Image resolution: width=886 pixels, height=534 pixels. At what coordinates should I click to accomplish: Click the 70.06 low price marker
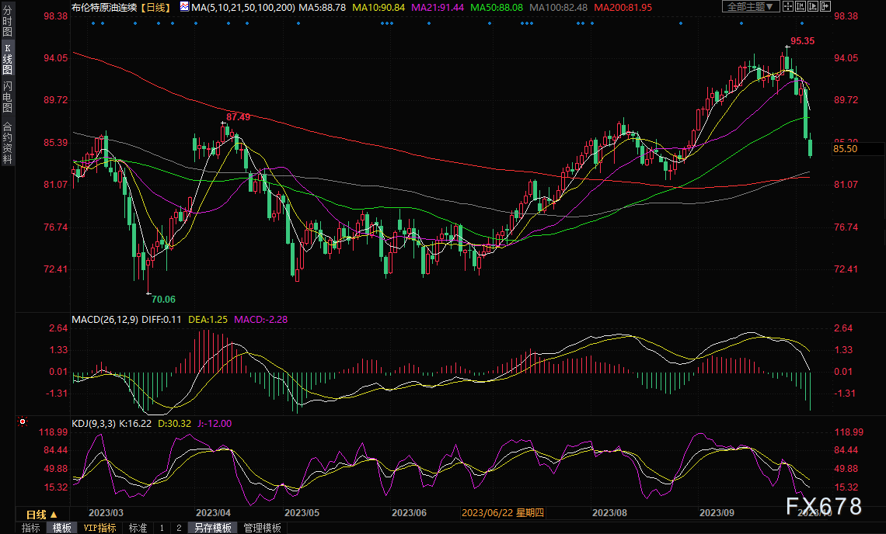(163, 299)
